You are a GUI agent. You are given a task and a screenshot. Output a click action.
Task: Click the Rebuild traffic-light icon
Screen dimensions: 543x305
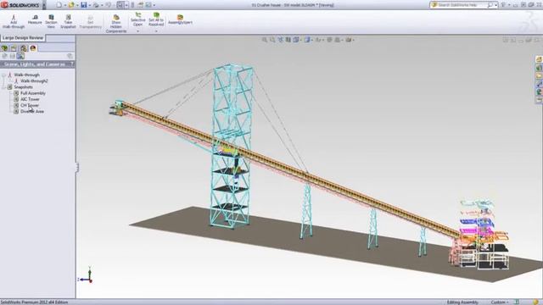click(132, 5)
